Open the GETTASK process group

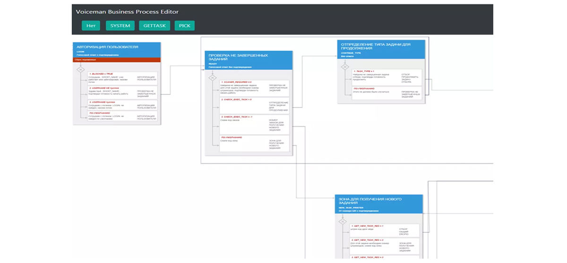[x=155, y=26]
